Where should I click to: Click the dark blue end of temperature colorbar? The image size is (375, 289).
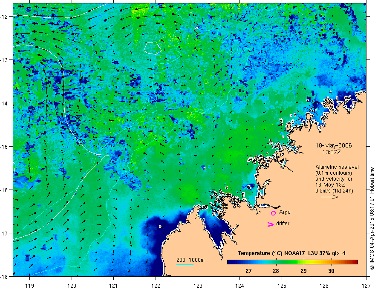pos(231,262)
